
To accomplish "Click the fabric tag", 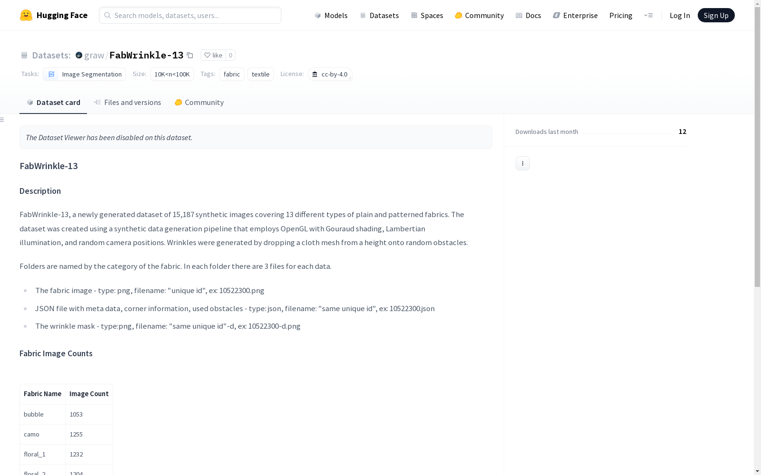I will click(232, 74).
